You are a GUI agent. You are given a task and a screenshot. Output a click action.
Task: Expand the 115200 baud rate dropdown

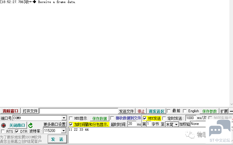pos(63,131)
